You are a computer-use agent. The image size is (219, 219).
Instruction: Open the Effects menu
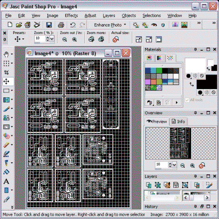pos(71,16)
